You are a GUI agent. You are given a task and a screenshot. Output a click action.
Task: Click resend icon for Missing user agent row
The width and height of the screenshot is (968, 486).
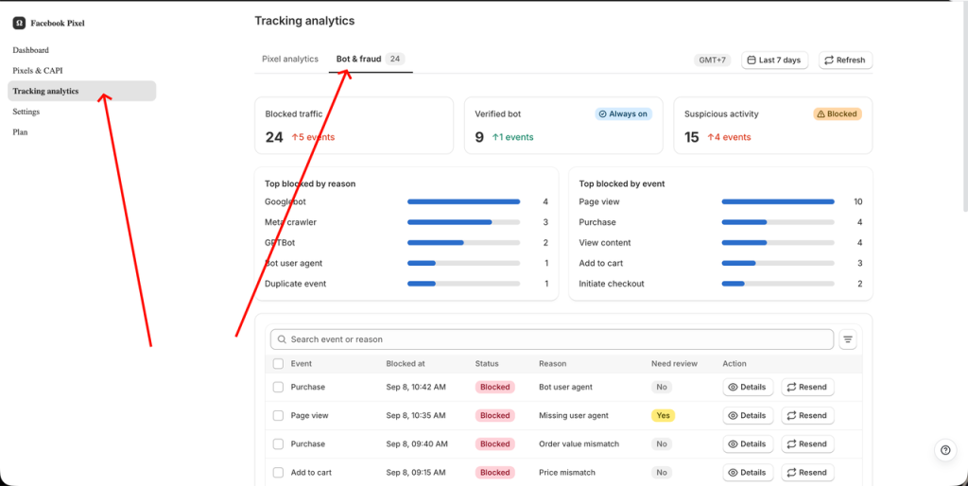pos(791,416)
